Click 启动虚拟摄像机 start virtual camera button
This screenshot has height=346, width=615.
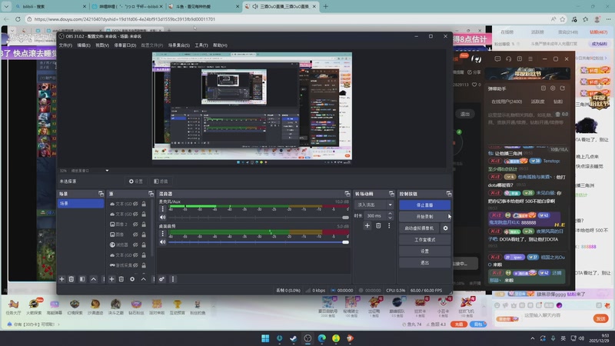[419, 228]
